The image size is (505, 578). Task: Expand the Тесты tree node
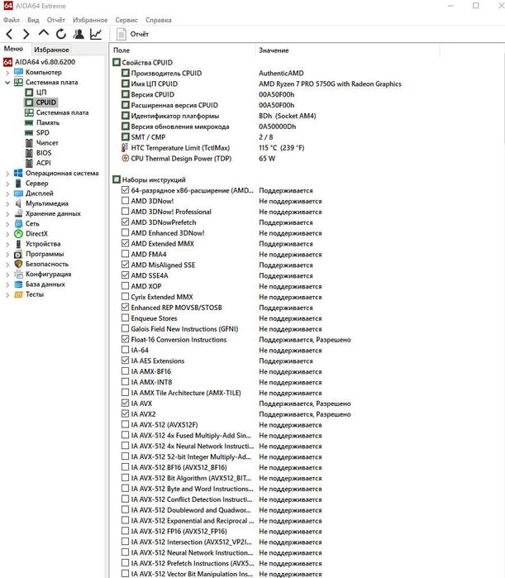(x=7, y=295)
